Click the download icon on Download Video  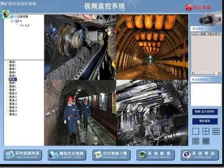tap(98, 155)
